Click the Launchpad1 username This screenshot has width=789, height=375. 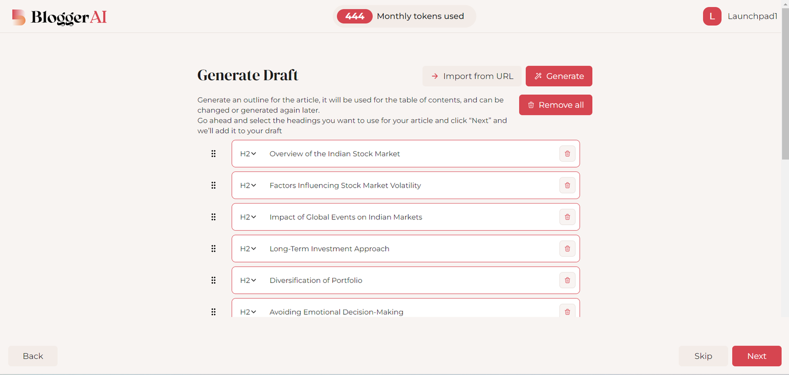[x=753, y=16]
